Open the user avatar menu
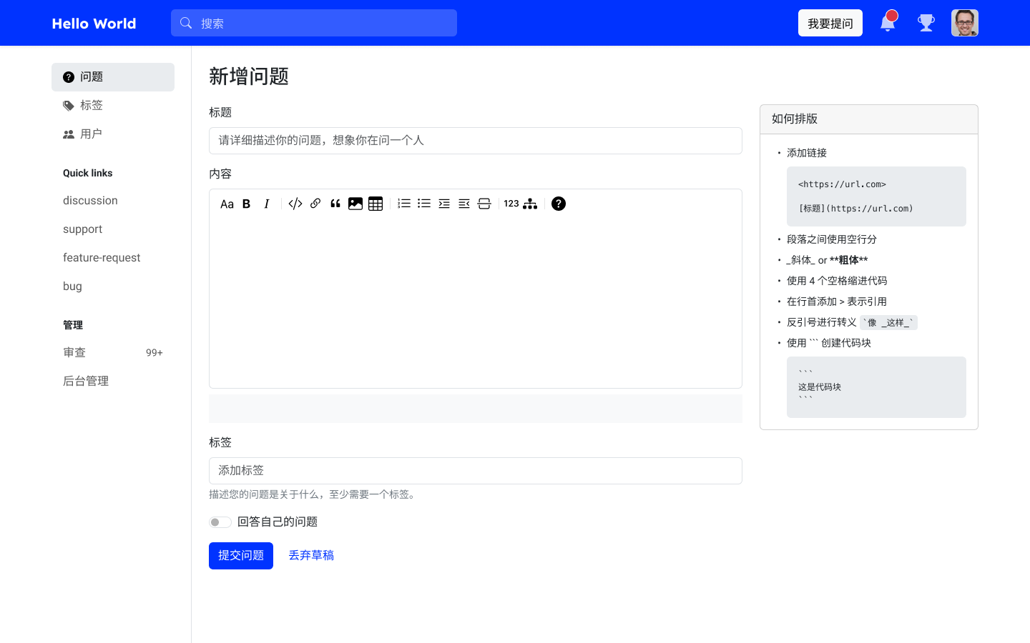1030x643 pixels. (x=965, y=23)
